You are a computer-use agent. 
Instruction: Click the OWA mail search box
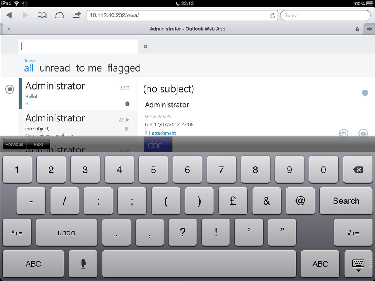[x=78, y=46]
